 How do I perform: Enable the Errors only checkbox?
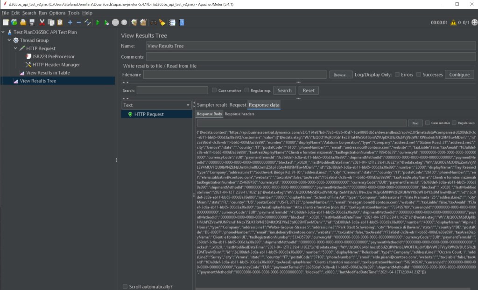[397, 75]
